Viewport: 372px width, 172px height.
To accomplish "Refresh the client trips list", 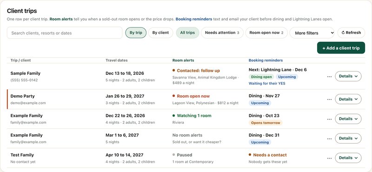I will pos(351,33).
